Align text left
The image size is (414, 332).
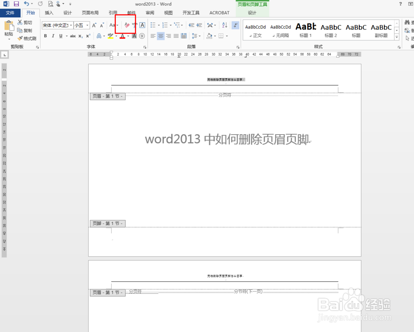pos(153,36)
